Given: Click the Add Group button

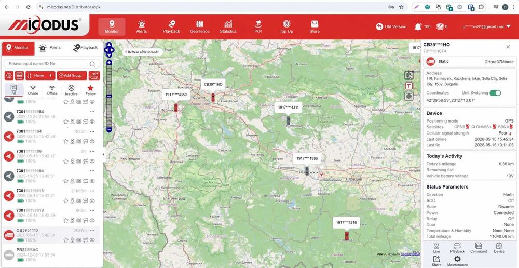Looking at the screenshot, I should coord(72,75).
